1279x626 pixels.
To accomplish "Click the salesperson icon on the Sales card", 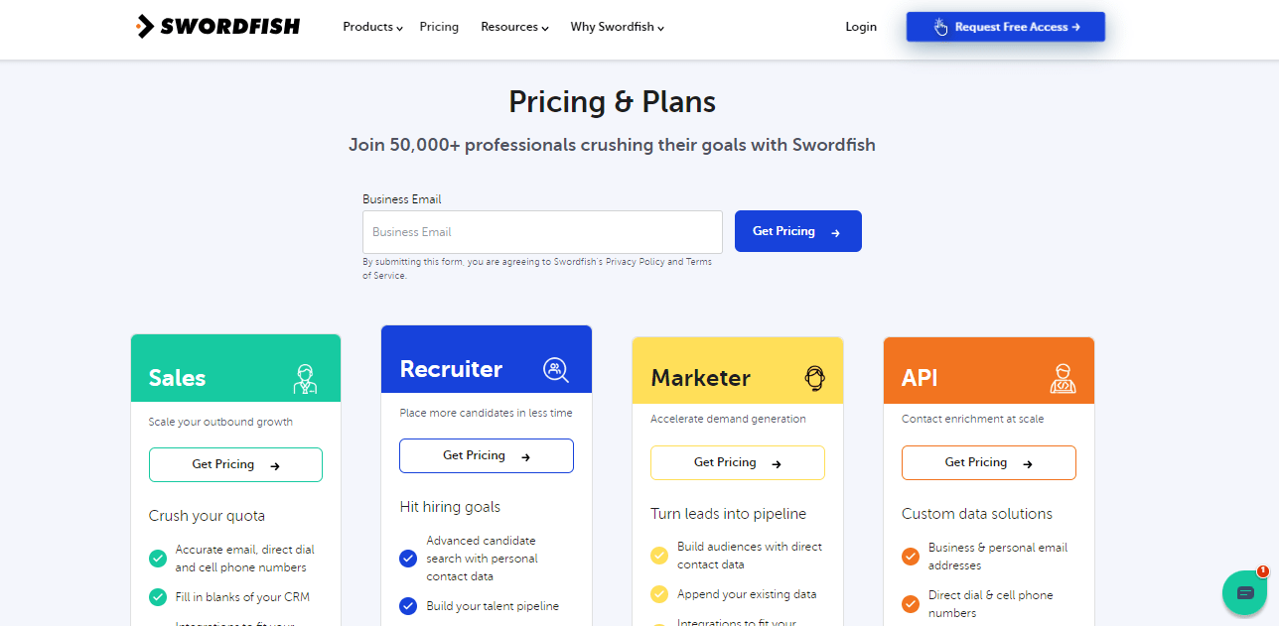I will pyautogui.click(x=305, y=378).
